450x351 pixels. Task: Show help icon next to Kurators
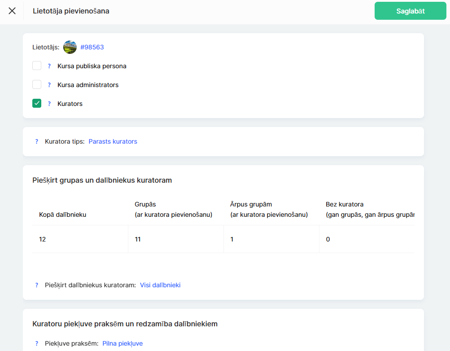tap(49, 104)
